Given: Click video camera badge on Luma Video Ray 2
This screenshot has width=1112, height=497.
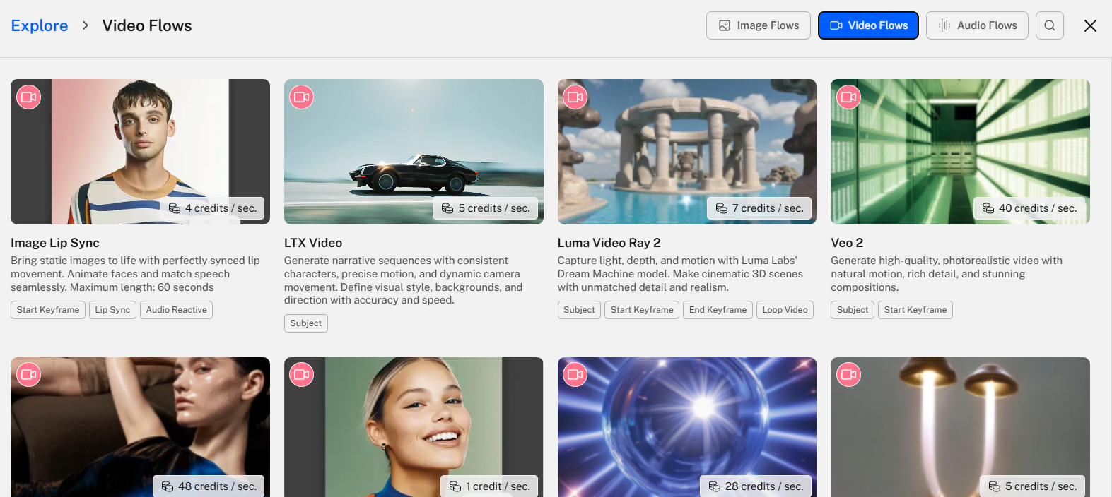Looking at the screenshot, I should (575, 97).
